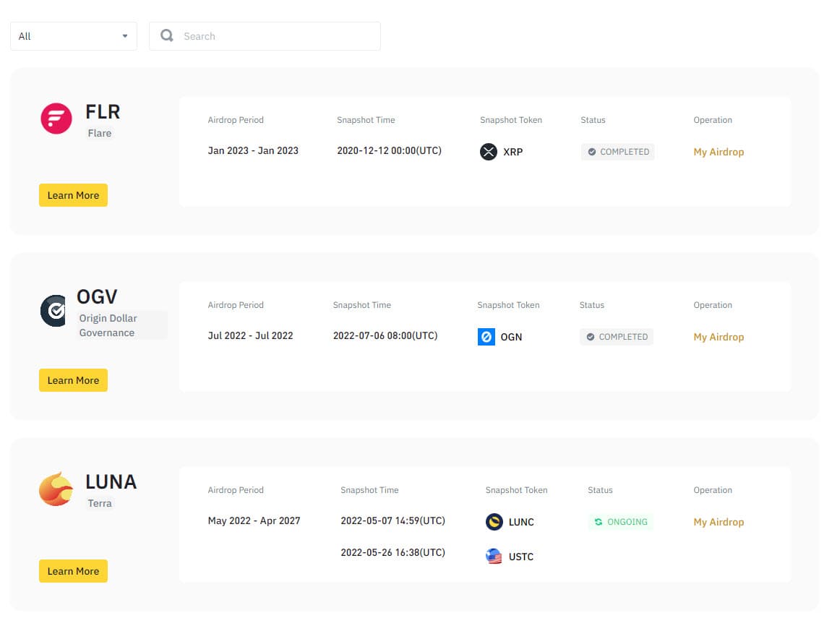Click the LUNC token icon
Screen dimensions: 832x626
[x=494, y=522]
